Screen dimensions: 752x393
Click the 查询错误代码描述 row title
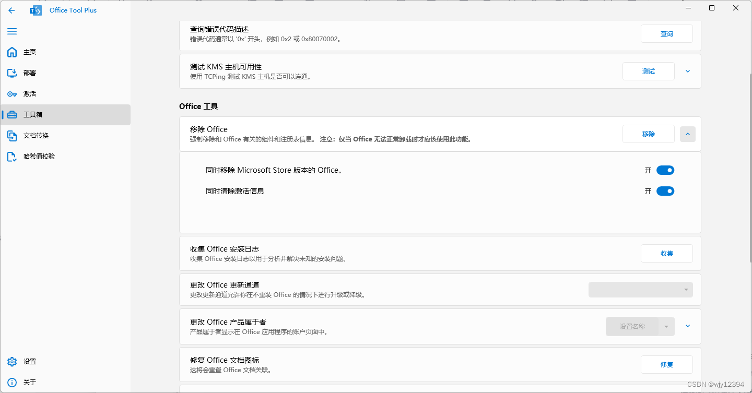219,29
